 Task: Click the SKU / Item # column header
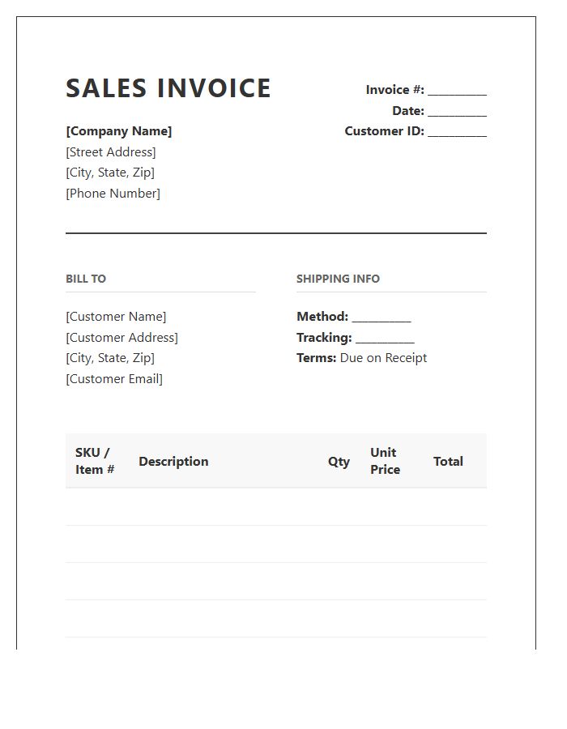pyautogui.click(x=95, y=461)
